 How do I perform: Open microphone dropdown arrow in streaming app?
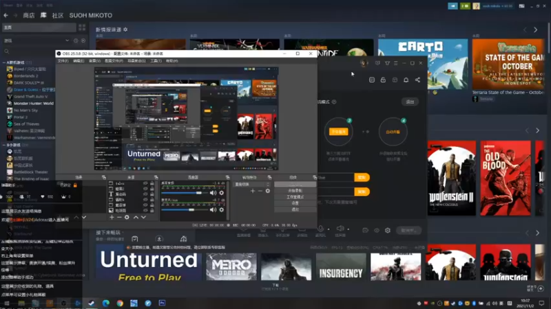tap(329, 229)
